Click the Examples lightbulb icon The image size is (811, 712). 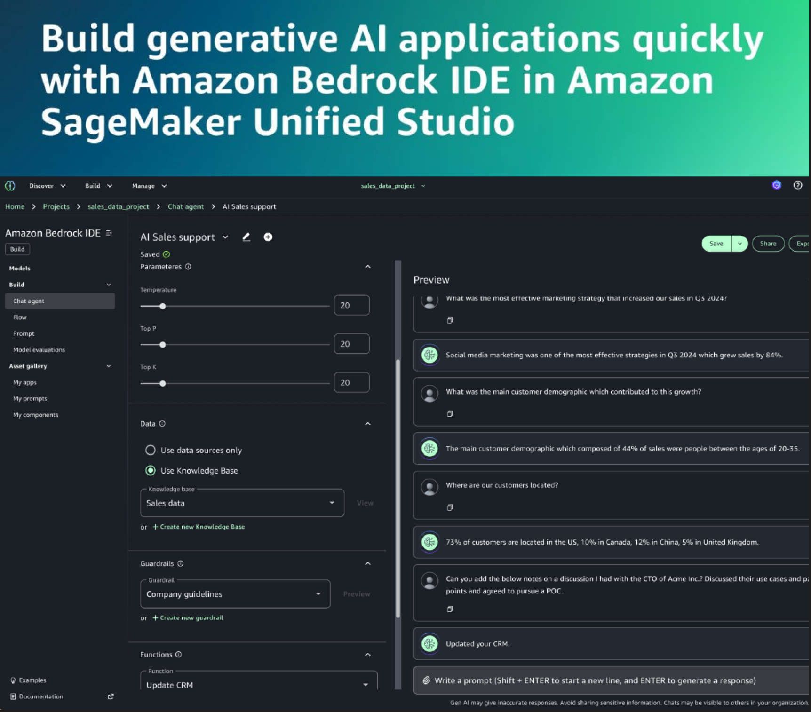point(13,680)
